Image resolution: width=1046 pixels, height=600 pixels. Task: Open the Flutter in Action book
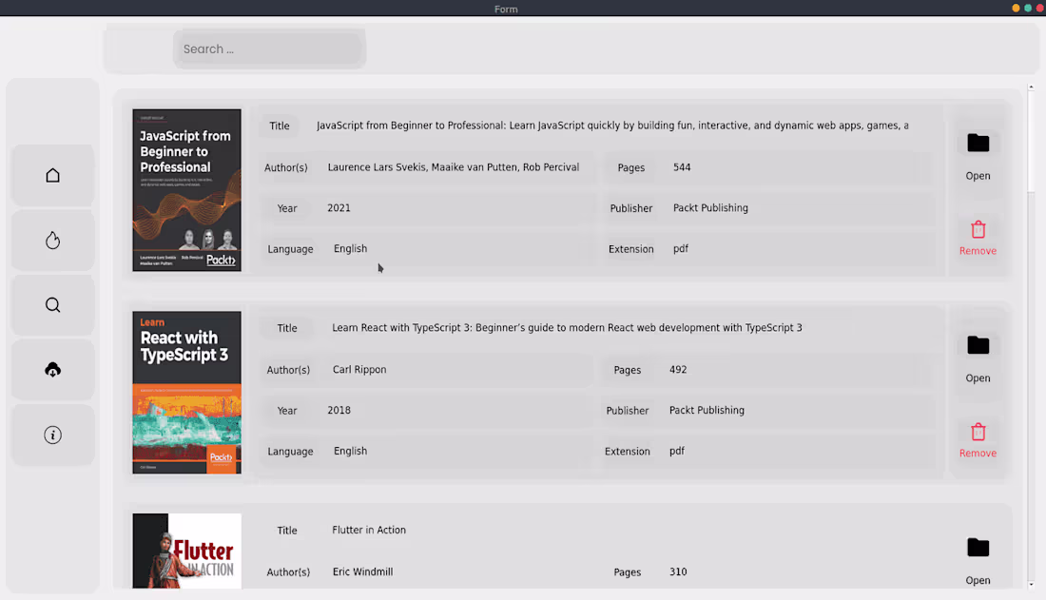coord(978,561)
